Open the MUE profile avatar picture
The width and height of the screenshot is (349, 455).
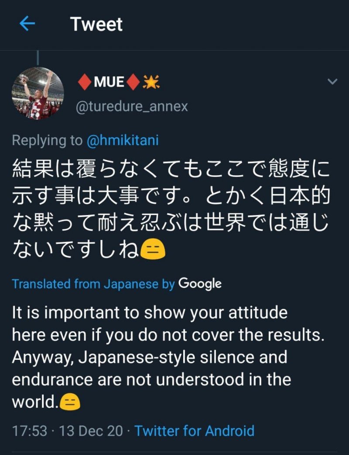click(38, 93)
